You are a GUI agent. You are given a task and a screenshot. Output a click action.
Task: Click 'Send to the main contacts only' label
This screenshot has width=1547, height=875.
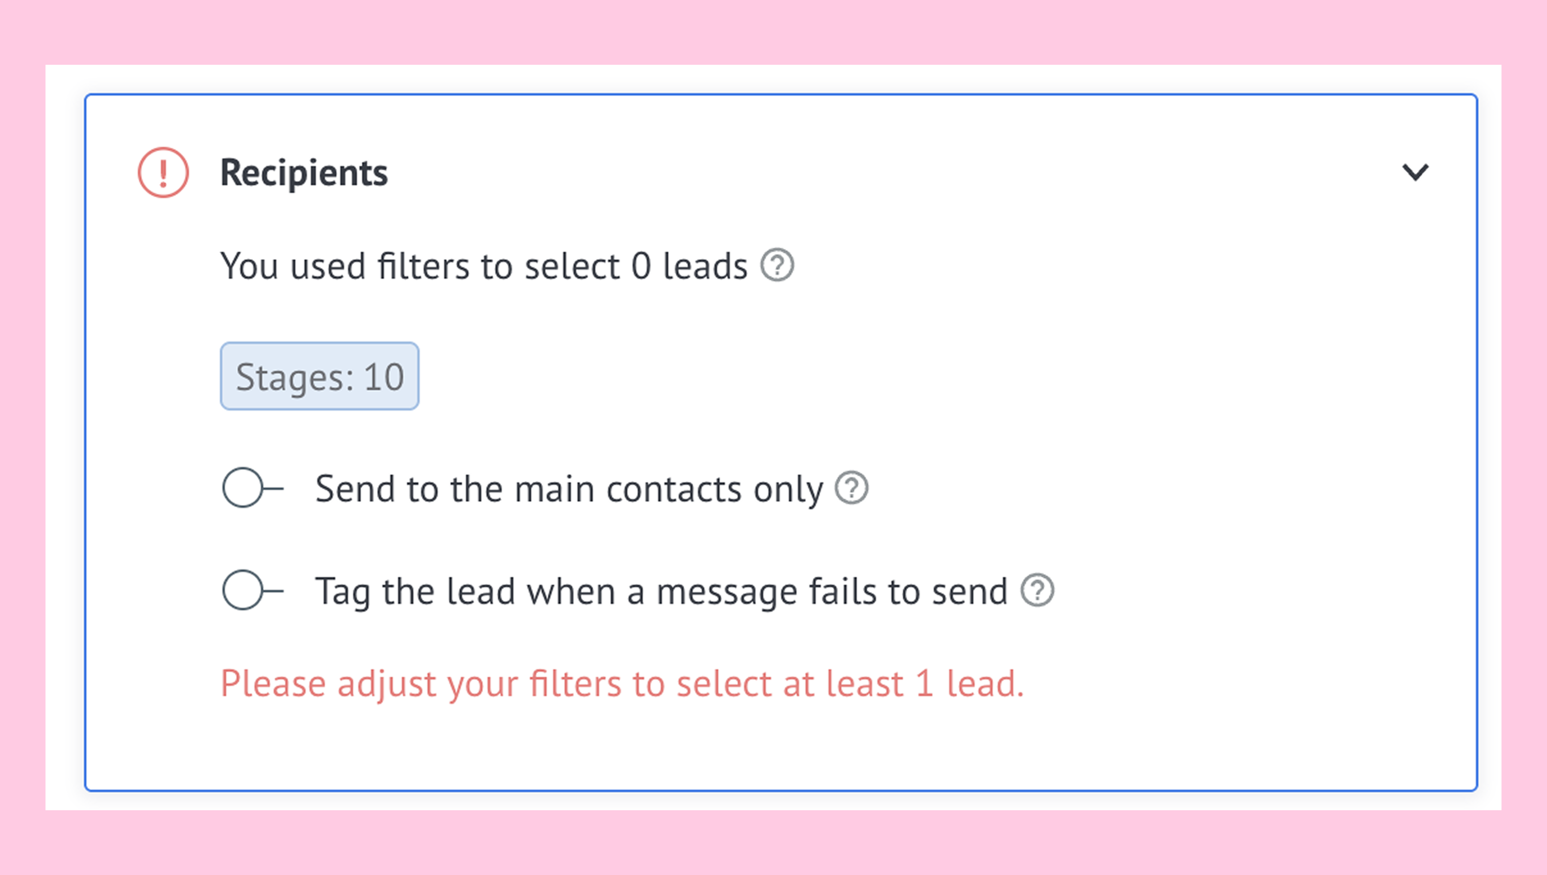tap(569, 489)
